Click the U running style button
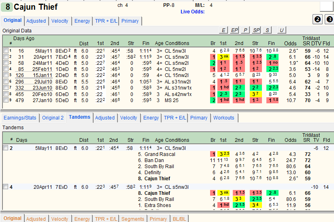334x222 pixels. click(x=282, y=30)
